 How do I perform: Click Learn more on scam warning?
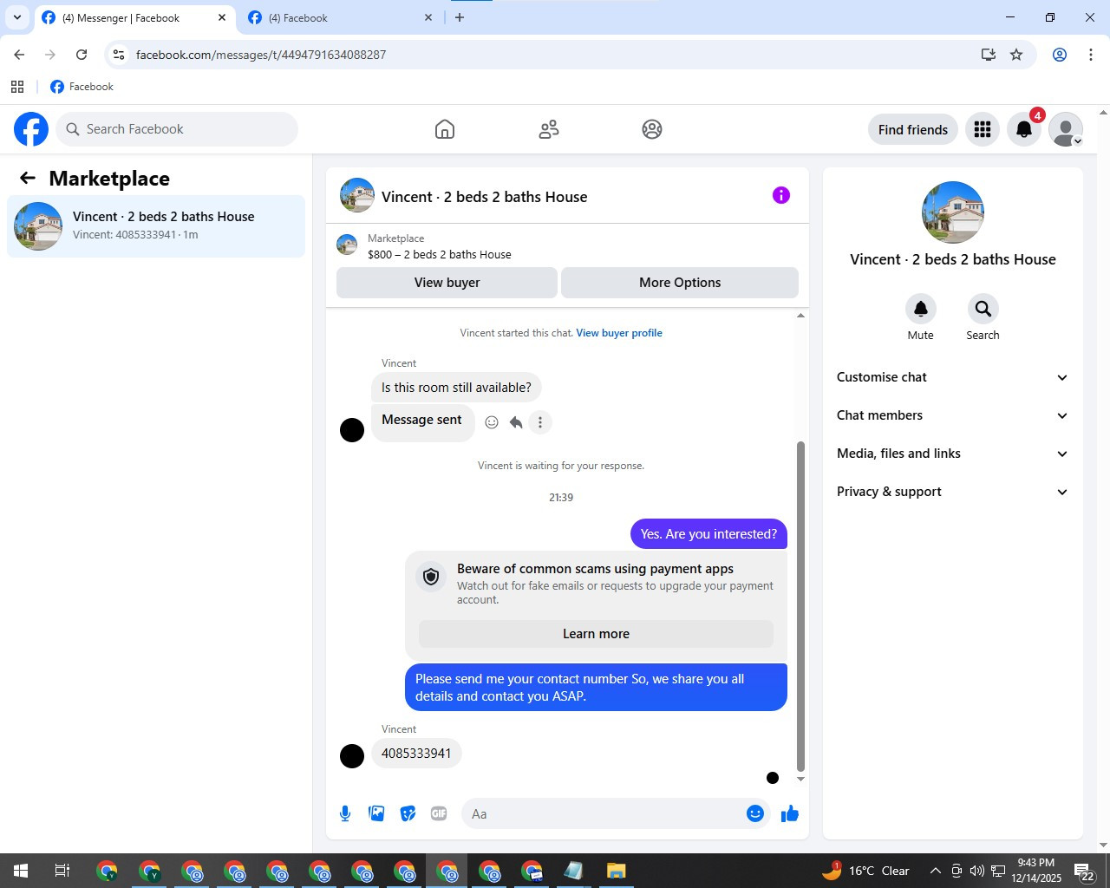click(596, 634)
